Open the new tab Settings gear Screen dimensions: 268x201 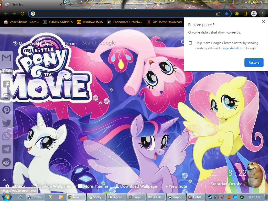coord(15,186)
